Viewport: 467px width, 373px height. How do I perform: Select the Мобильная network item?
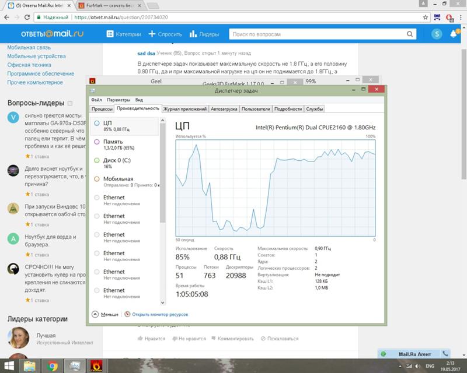[x=124, y=181]
